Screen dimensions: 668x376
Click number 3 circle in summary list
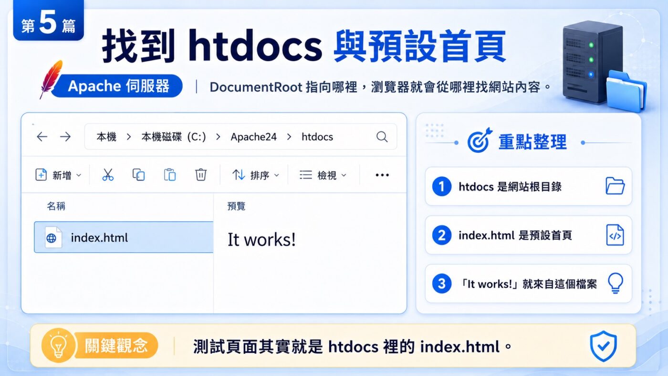tap(441, 284)
